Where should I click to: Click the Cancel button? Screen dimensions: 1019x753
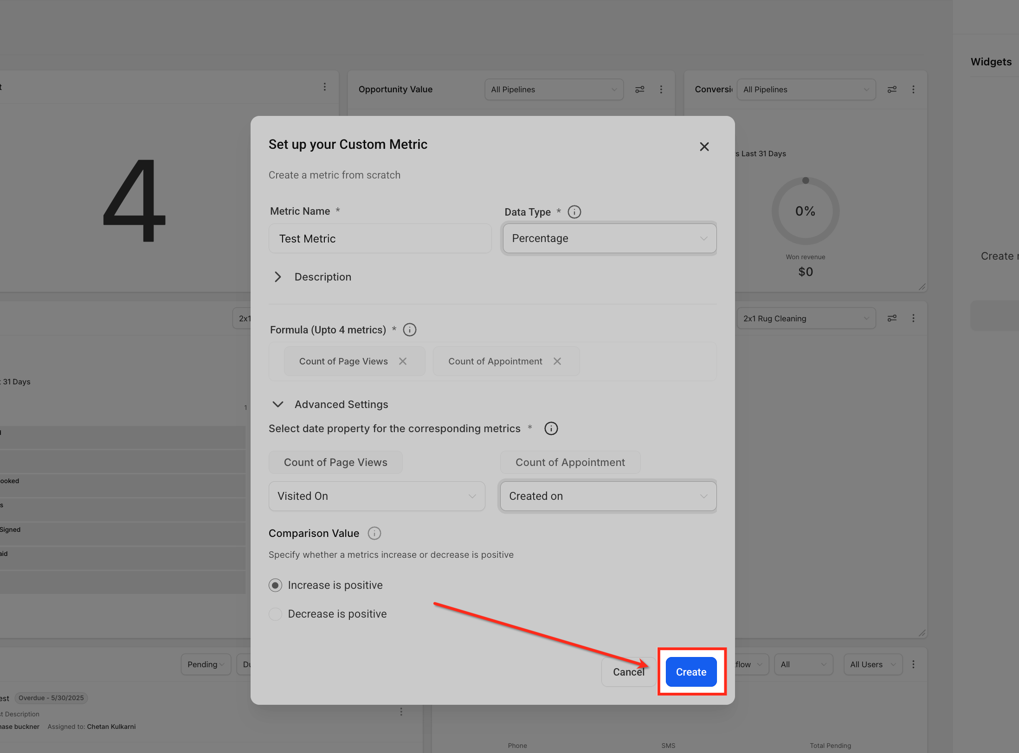628,672
